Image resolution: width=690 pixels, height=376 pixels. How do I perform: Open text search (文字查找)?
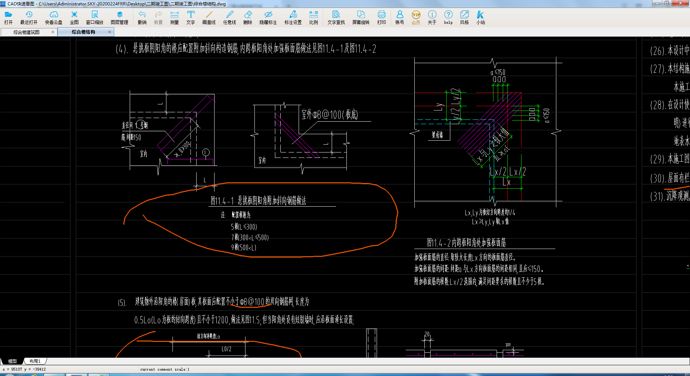336,17
